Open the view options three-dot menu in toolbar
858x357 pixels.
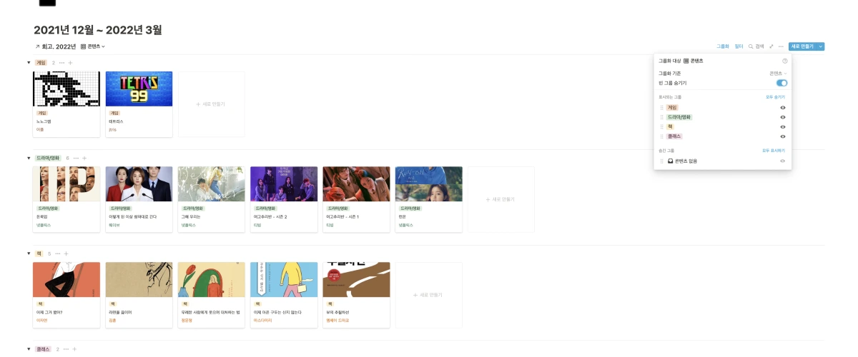point(781,46)
